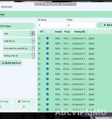Click the Spam status in row 39
Image resolution: width=112 pixels, height=119 pixels.
91,99
